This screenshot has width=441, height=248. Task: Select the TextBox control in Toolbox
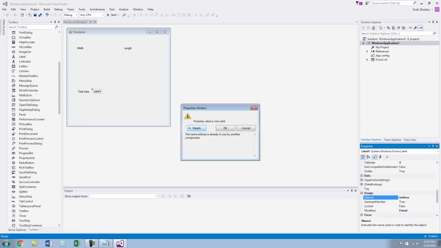coord(24,211)
